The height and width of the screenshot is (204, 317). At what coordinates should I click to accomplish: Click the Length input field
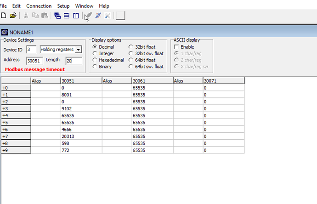[x=73, y=61]
